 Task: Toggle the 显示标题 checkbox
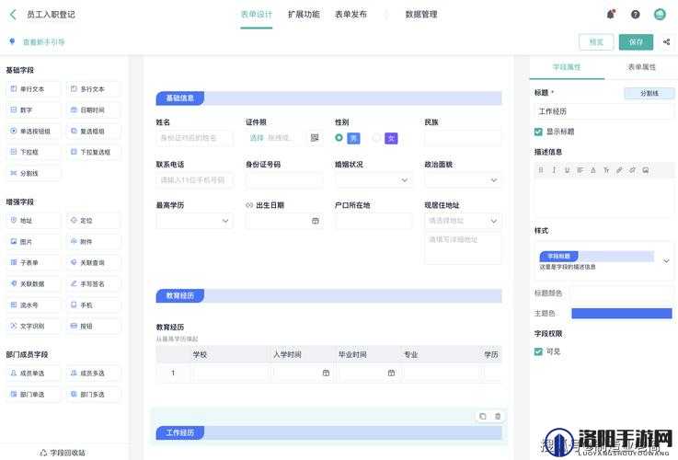pyautogui.click(x=538, y=132)
